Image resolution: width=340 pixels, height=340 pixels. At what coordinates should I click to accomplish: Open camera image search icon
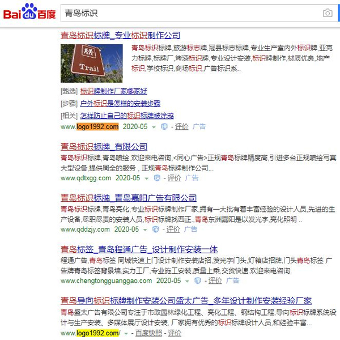click(328, 13)
